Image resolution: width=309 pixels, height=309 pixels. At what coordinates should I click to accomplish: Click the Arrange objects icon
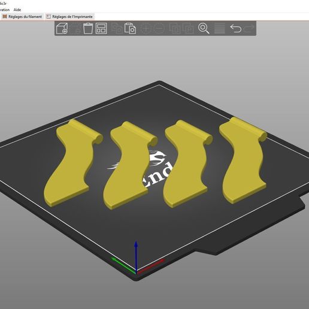[101, 28]
